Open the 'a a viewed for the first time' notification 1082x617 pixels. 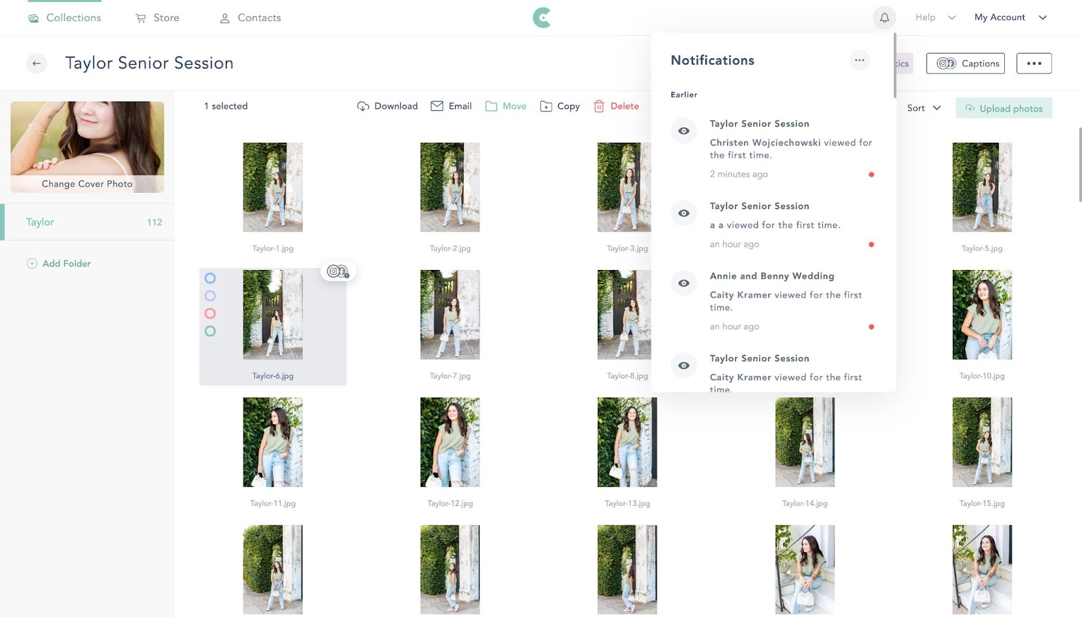(x=773, y=225)
